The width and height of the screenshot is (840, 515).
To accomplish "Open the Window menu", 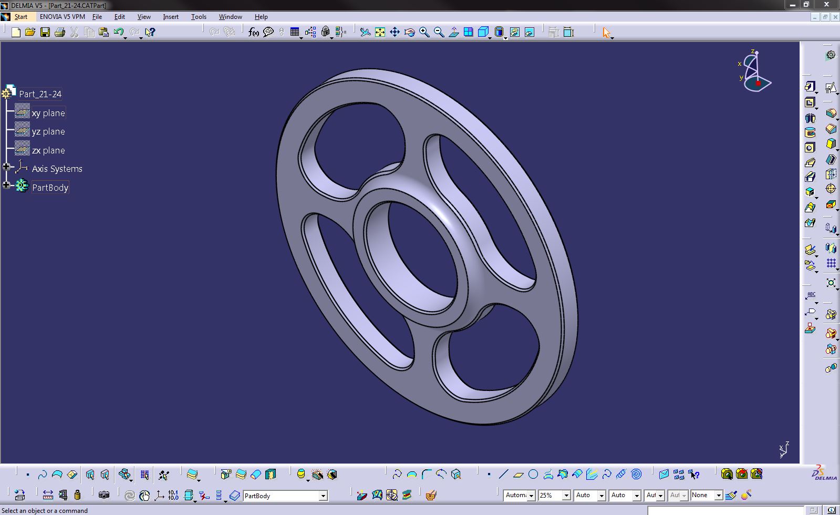I will tap(231, 17).
